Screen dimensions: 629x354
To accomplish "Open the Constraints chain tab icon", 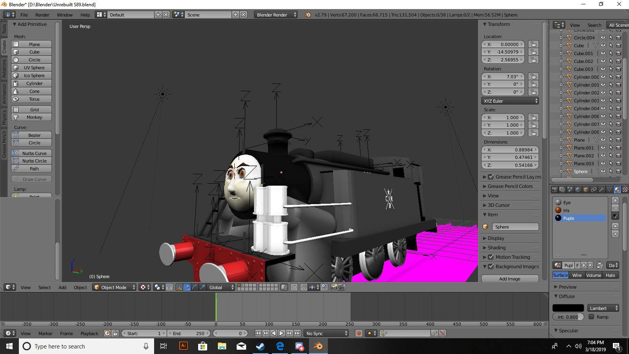I will [594, 190].
